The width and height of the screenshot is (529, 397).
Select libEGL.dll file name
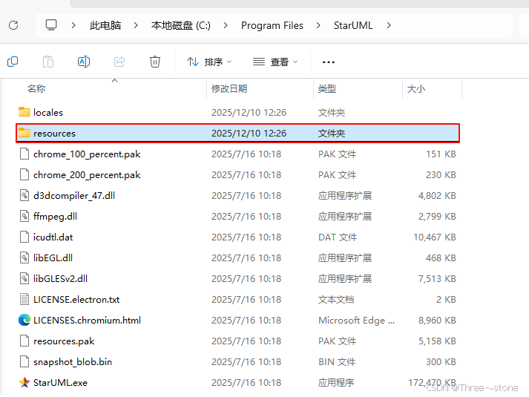coord(53,258)
